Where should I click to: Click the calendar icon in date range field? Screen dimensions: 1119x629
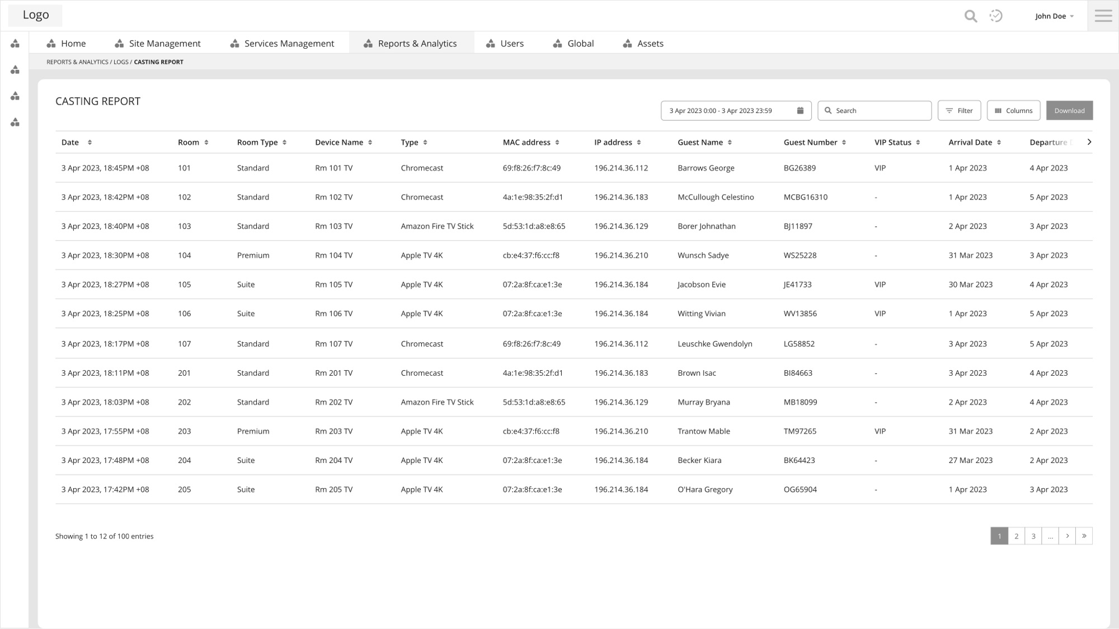(800, 111)
